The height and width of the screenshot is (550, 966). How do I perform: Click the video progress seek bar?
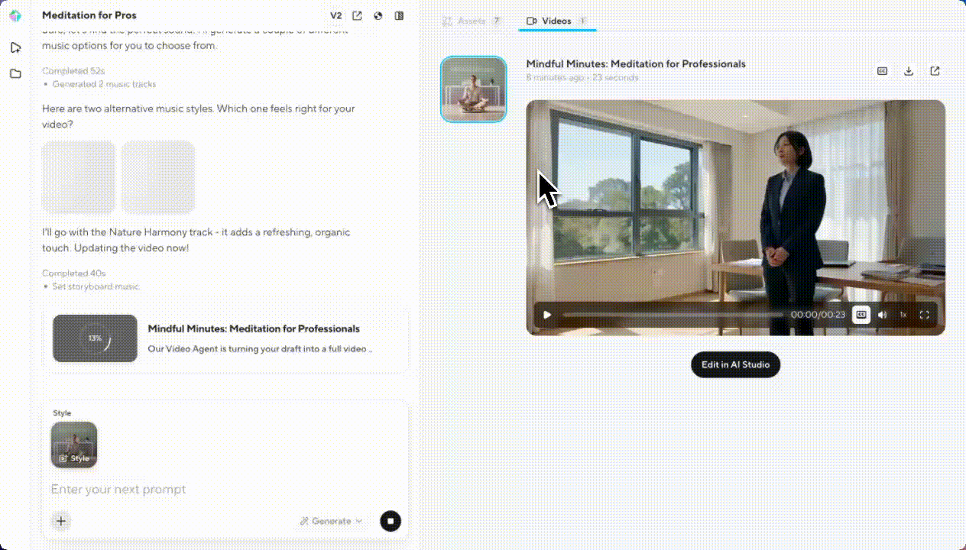tap(673, 315)
